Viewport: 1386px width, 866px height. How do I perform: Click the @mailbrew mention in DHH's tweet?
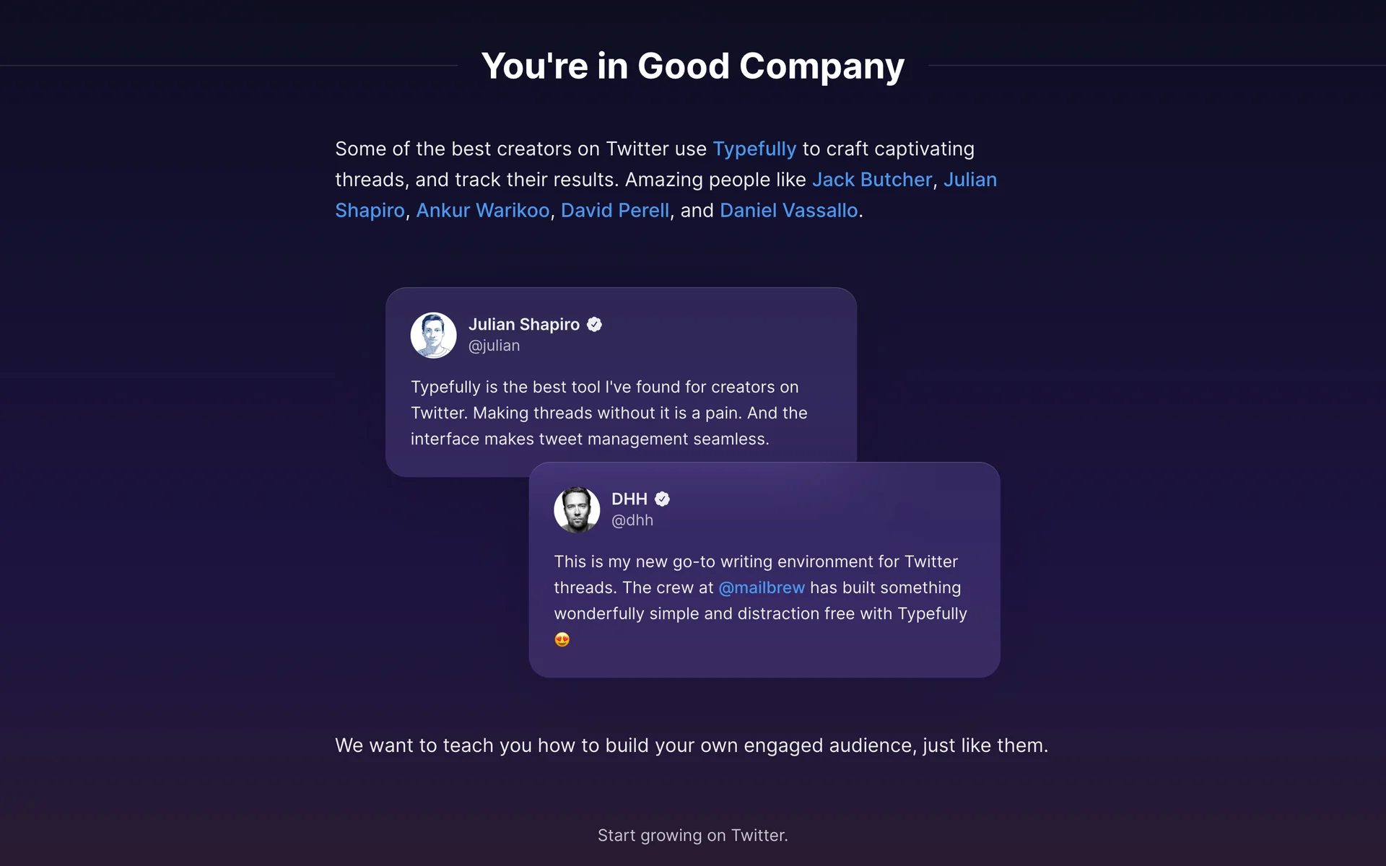[762, 588]
